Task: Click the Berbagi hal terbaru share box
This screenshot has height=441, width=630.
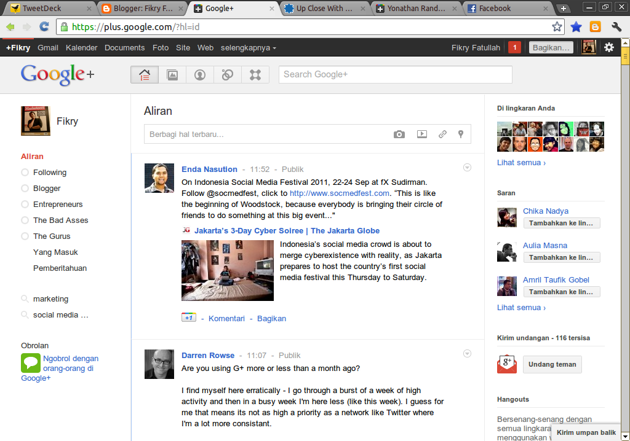Action: click(x=308, y=134)
